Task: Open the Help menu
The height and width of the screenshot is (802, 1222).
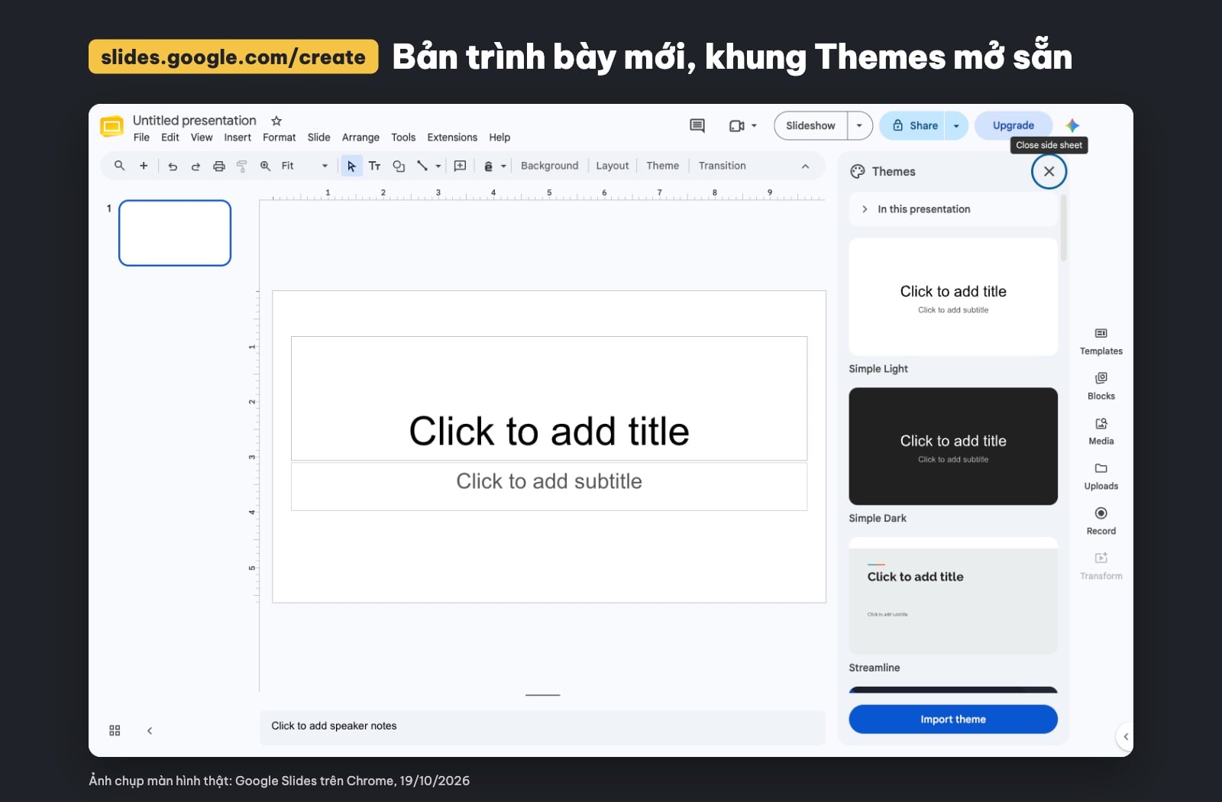Action: tap(499, 137)
